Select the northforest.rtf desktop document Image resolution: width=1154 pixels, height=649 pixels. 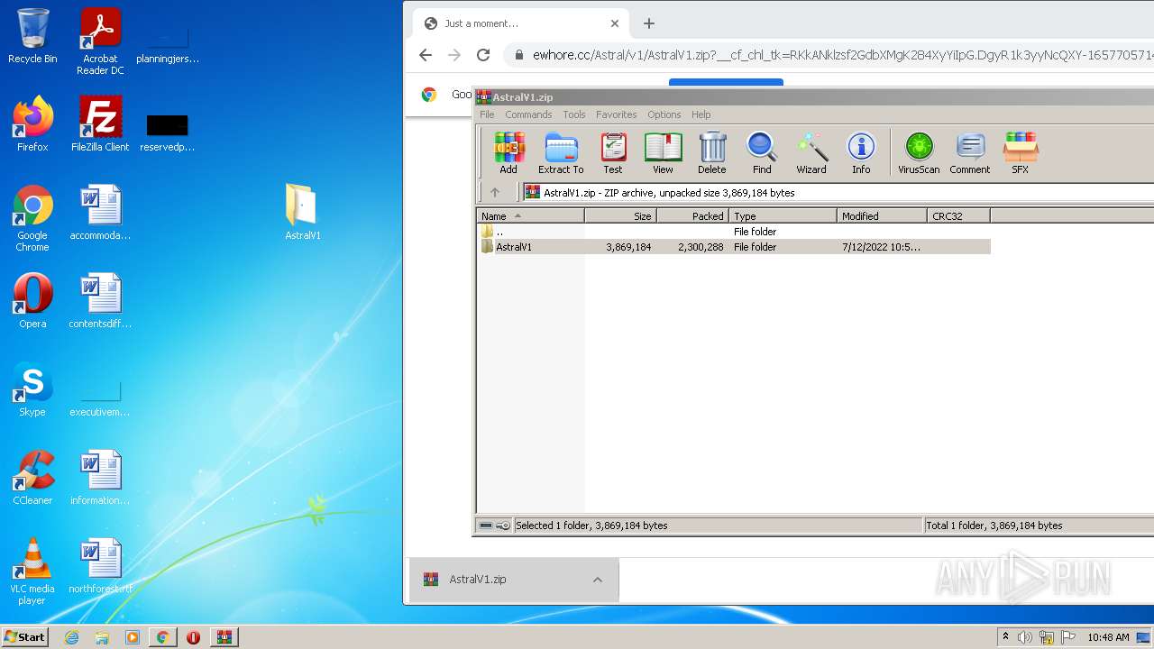(x=100, y=566)
